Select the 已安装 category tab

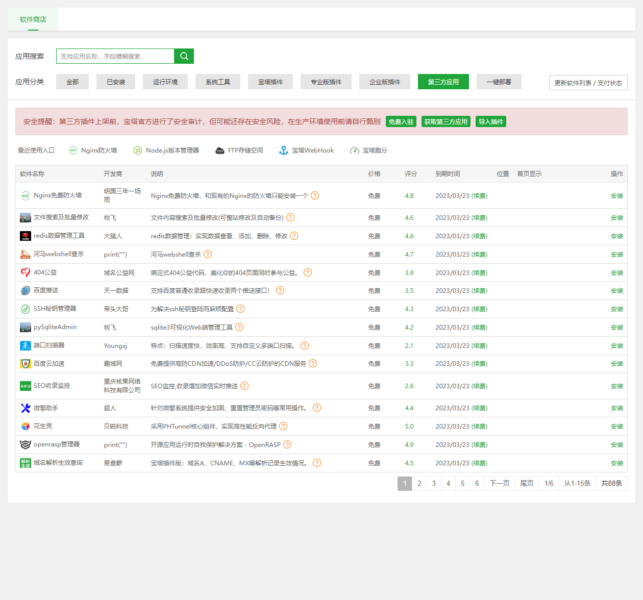(x=116, y=82)
